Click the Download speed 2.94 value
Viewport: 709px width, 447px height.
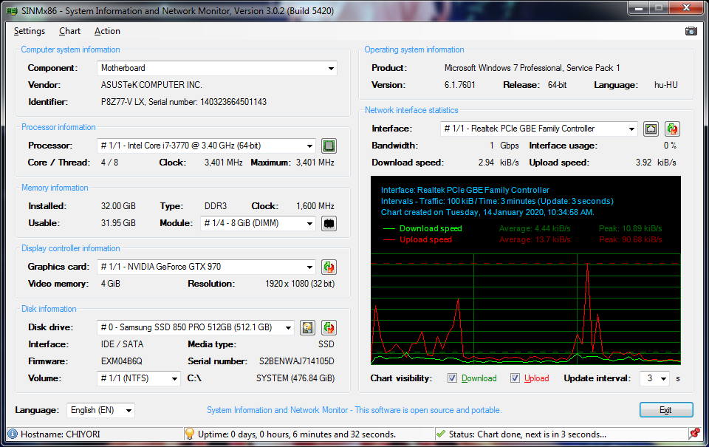pyautogui.click(x=486, y=163)
